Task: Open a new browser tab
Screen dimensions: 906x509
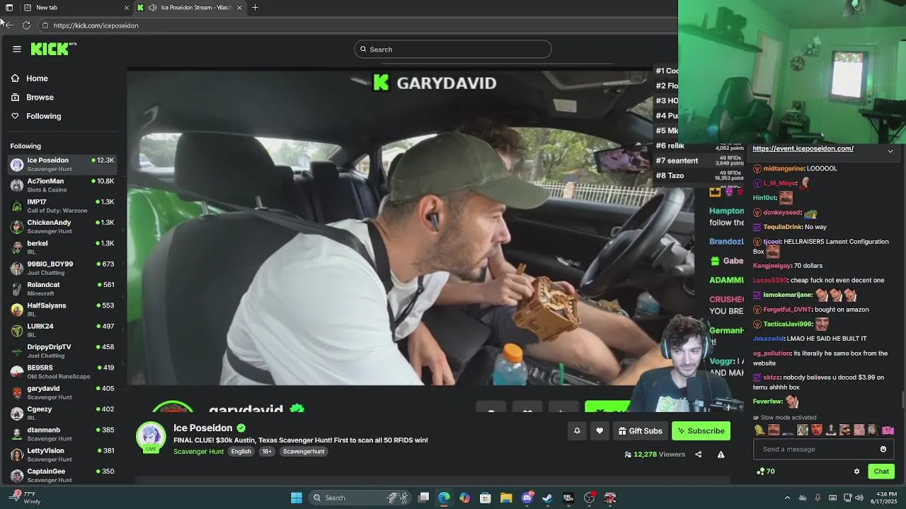Action: pyautogui.click(x=255, y=8)
